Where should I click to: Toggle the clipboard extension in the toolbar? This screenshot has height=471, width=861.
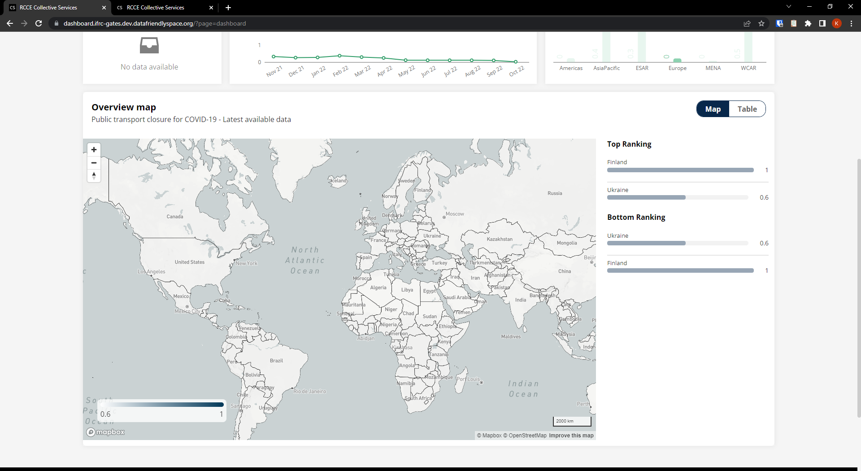[x=794, y=23]
